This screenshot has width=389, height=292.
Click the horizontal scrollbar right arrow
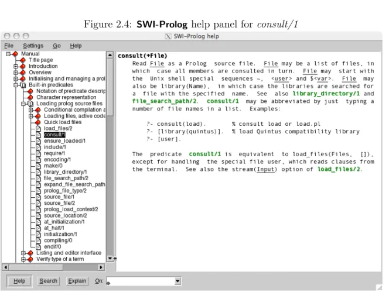click(101, 267)
